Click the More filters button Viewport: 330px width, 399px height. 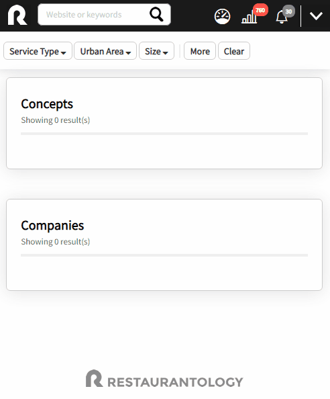click(x=200, y=51)
